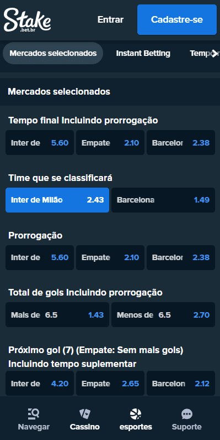The height and width of the screenshot is (440, 220).
Task: Switch to Instant Betting tab
Action: (143, 53)
